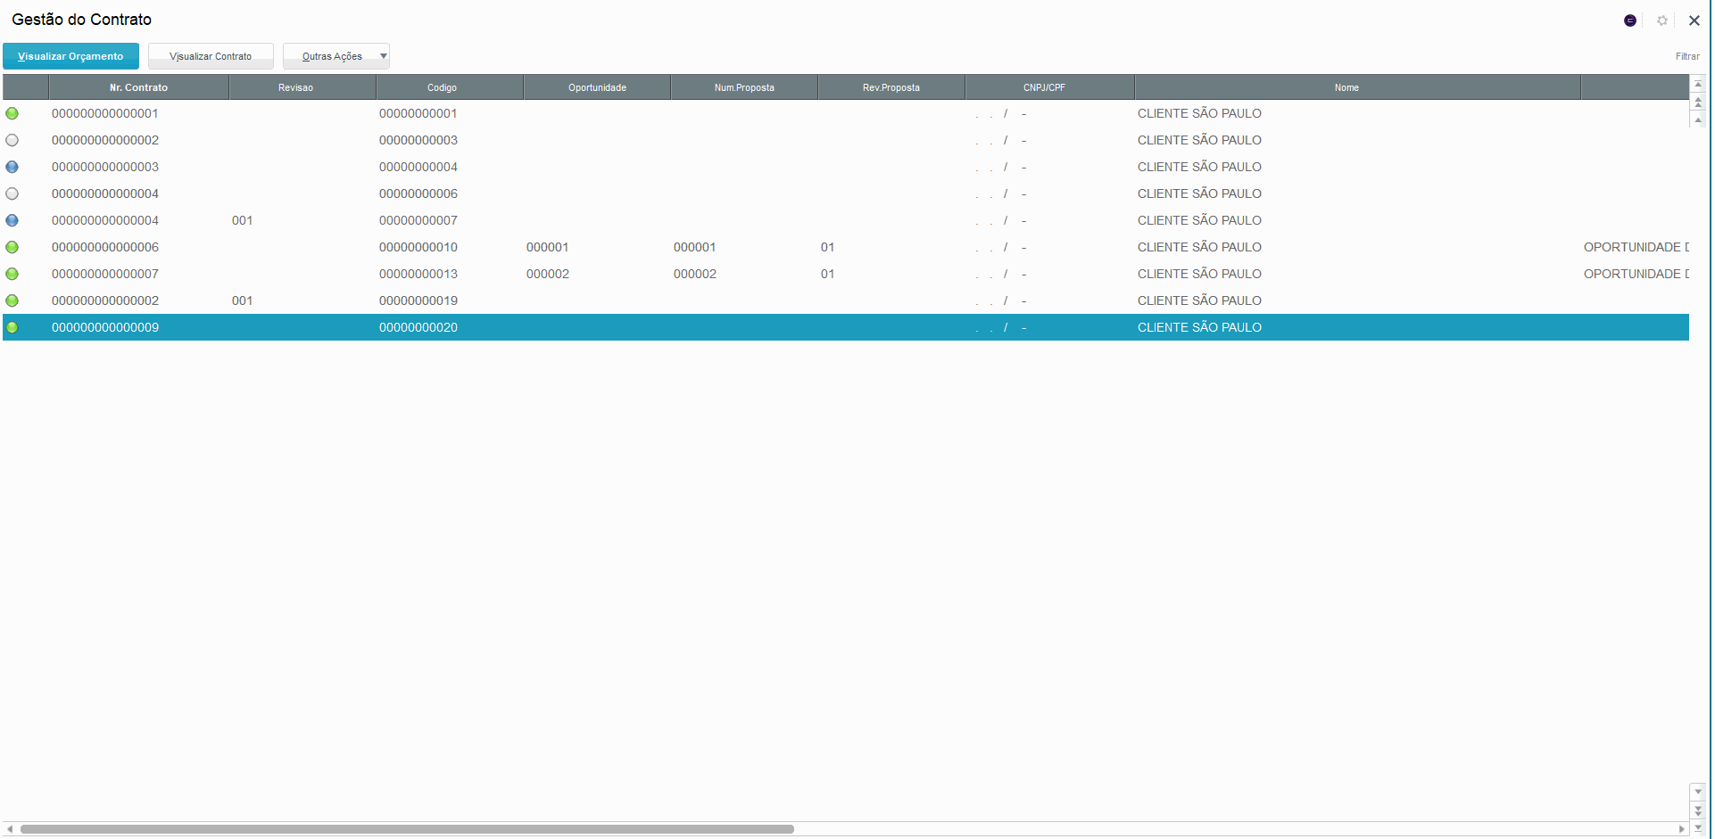Click the Visualizar Contrato button
Screen dimensions: 1715x839
(211, 56)
